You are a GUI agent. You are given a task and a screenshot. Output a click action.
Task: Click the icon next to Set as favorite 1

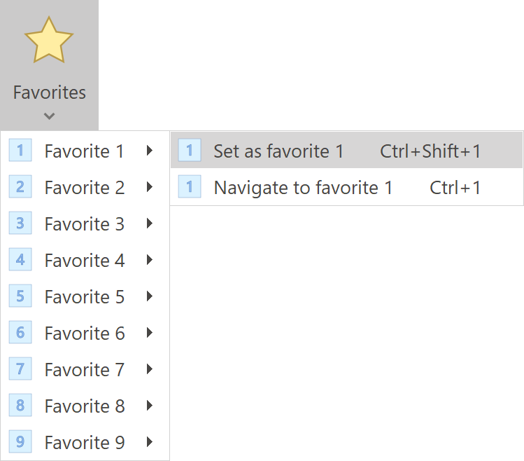coord(190,151)
